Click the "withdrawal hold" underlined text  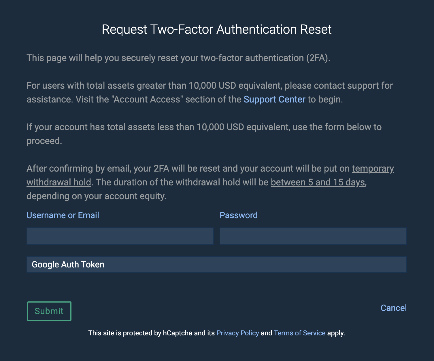(x=59, y=182)
